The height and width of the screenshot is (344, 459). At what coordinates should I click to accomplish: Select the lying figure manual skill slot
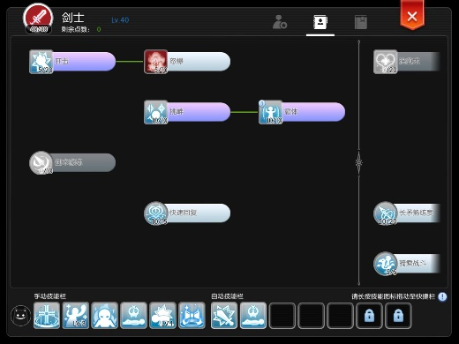[x=133, y=316]
